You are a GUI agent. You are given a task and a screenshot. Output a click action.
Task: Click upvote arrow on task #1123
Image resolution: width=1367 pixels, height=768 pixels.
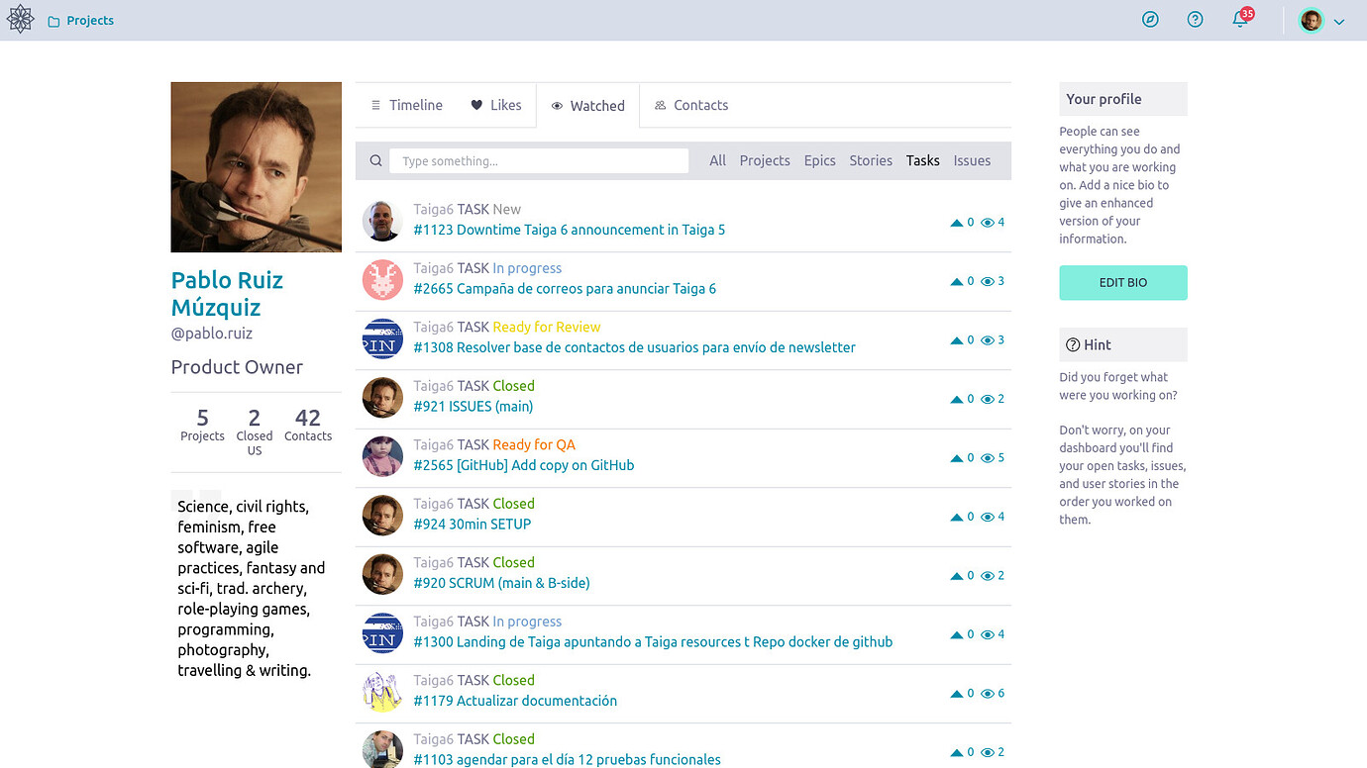(957, 223)
